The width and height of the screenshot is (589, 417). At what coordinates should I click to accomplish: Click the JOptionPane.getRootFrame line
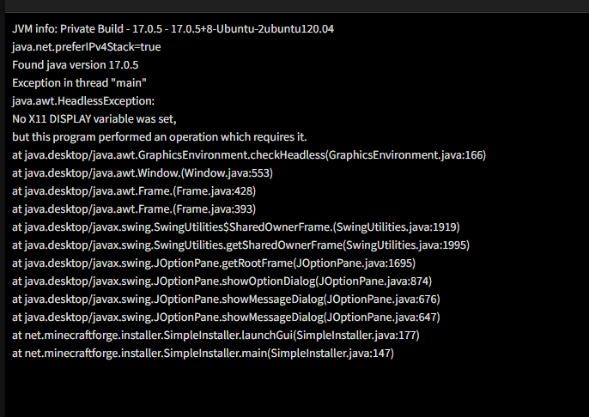pyautogui.click(x=214, y=263)
